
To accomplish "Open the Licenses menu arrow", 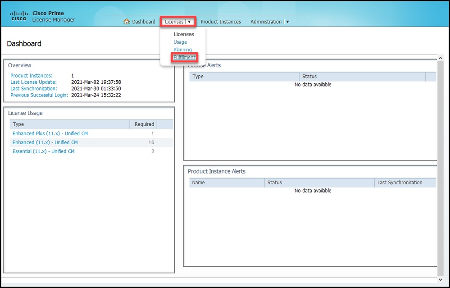I will (x=189, y=22).
